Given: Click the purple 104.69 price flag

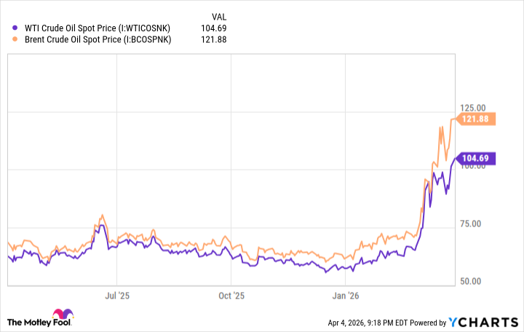Looking at the screenshot, I should click(x=476, y=159).
